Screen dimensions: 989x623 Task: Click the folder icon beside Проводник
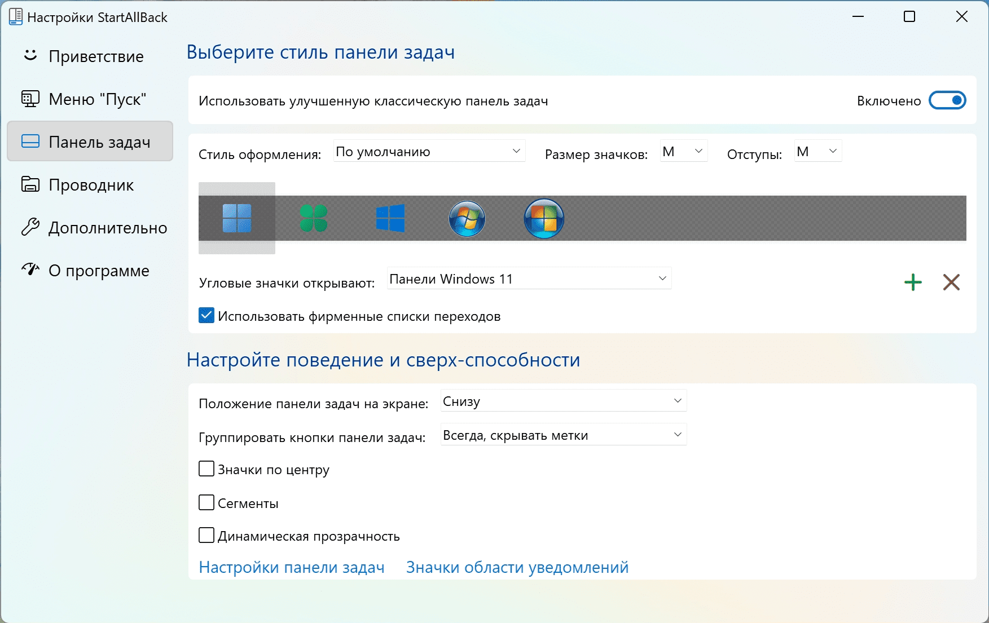pyautogui.click(x=30, y=184)
